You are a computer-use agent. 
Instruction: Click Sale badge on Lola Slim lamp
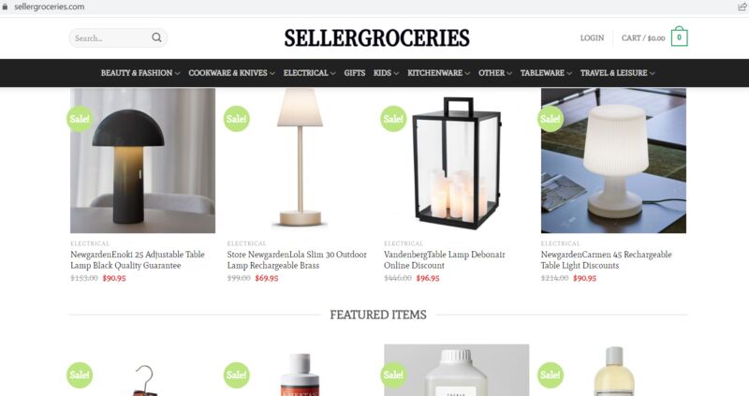pyautogui.click(x=237, y=119)
